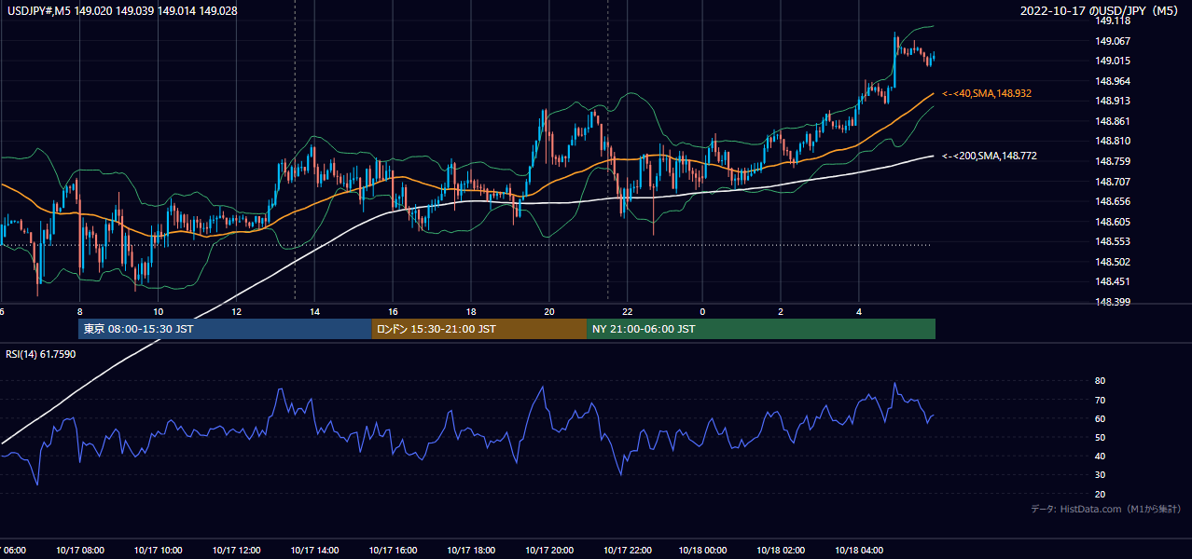This screenshot has width=1192, height=559.
Task: Click price axis value 148.707
Action: pos(1113,182)
